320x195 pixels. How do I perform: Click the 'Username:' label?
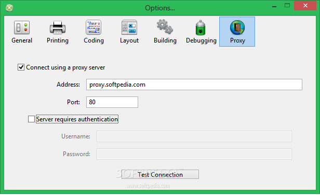(76, 136)
